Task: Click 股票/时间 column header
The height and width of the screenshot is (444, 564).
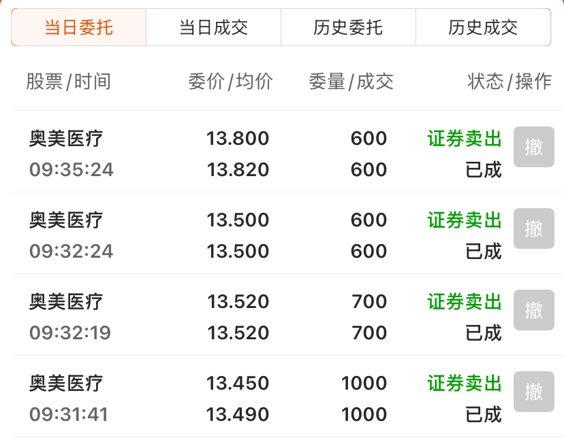Action: 68,82
